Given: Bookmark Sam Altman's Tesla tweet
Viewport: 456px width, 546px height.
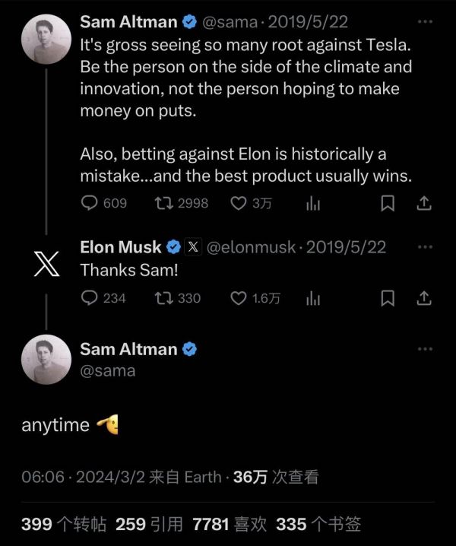Looking at the screenshot, I should tap(387, 203).
